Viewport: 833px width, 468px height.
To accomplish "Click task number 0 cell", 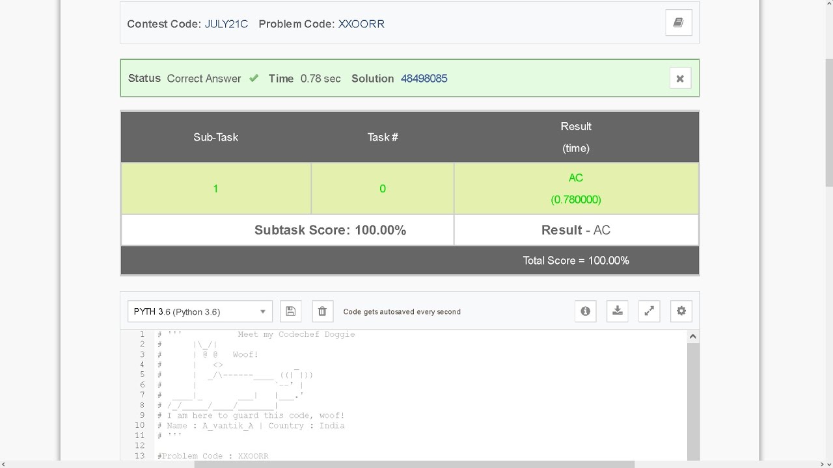I will (382, 188).
